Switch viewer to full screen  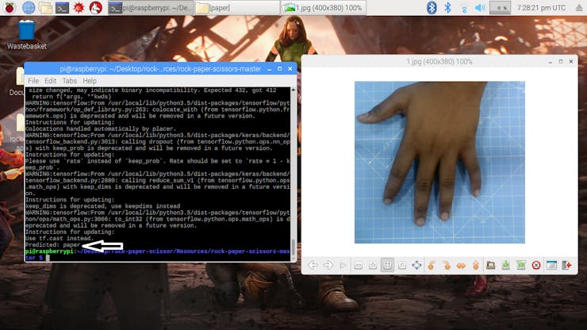416,265
